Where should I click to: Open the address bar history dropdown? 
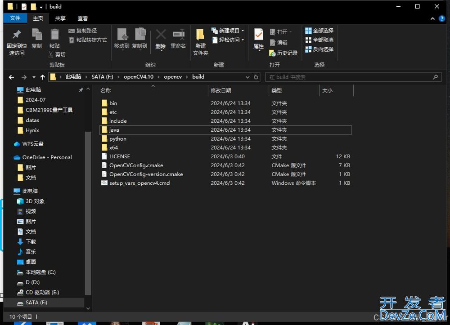[x=247, y=77]
